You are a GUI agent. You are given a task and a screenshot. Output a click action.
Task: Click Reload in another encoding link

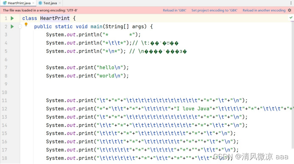point(264,10)
